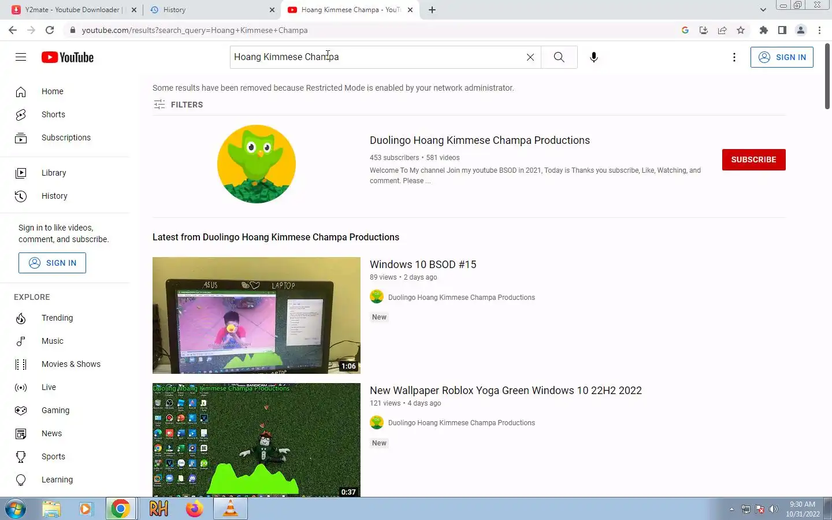Open YouTube settings three-dot menu
Image resolution: width=832 pixels, height=520 pixels.
click(x=734, y=57)
